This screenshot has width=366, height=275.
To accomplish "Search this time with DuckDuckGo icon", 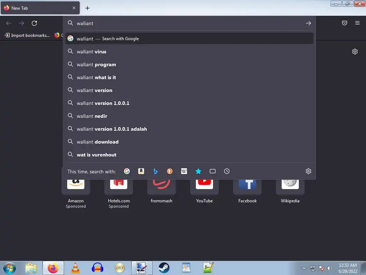I will point(170,172).
